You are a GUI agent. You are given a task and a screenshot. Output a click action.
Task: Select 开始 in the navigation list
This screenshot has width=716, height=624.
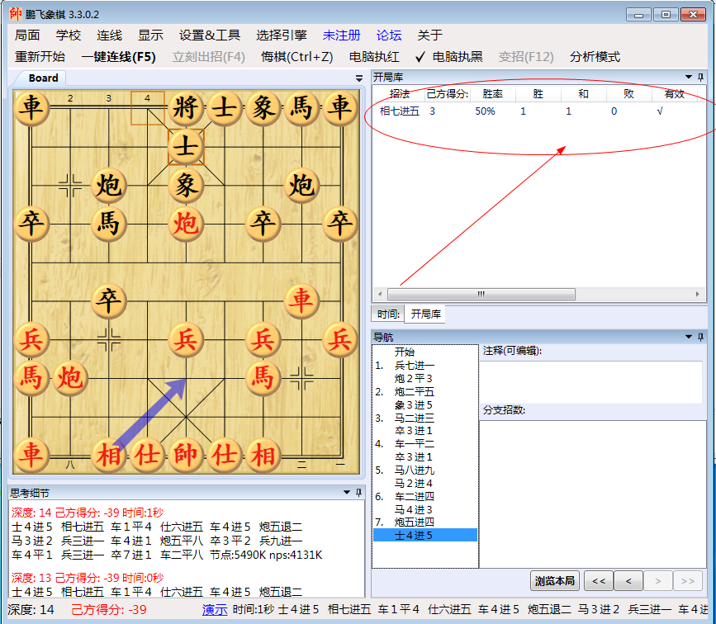[405, 352]
